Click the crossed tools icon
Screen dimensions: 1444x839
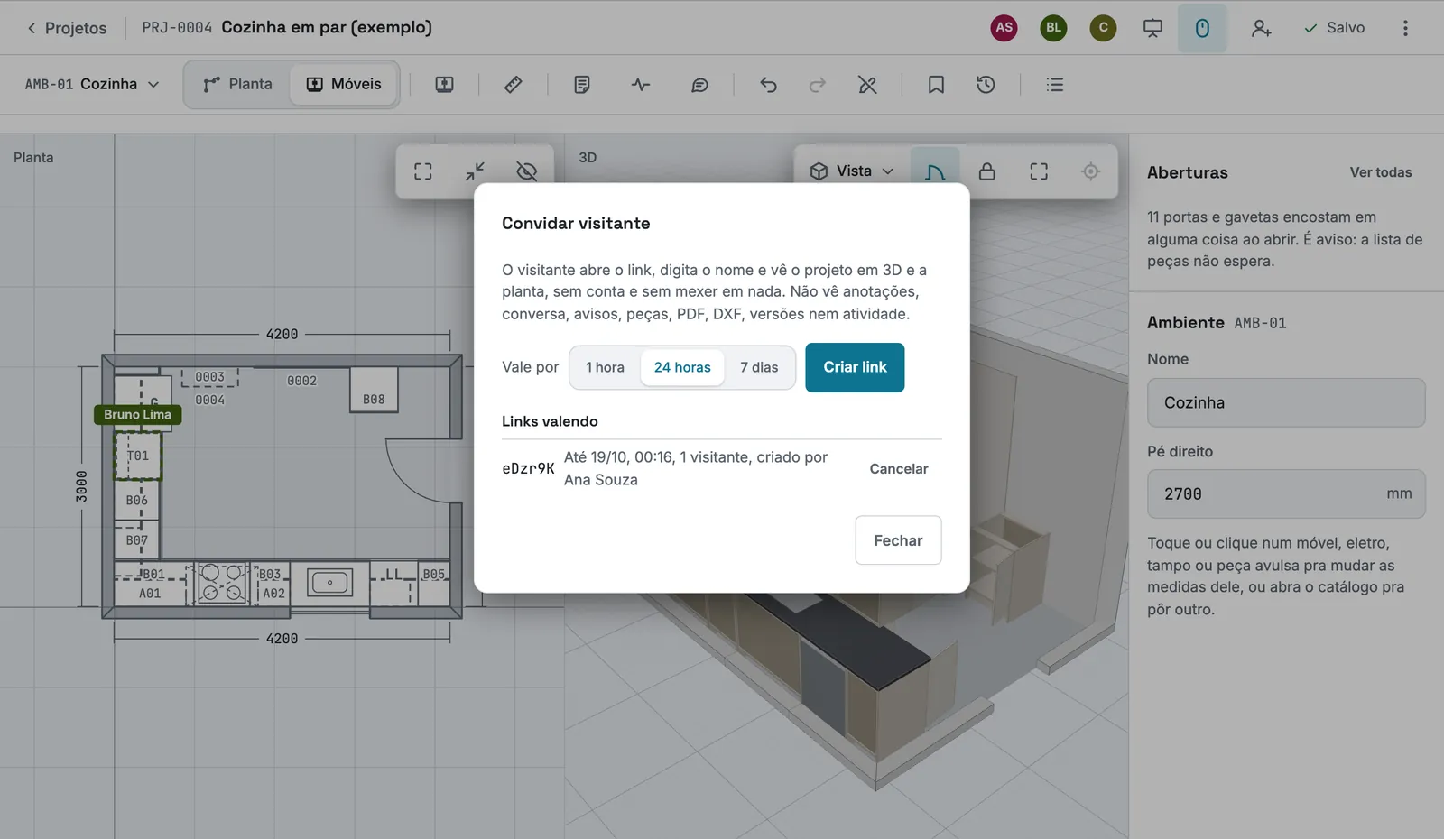(867, 84)
